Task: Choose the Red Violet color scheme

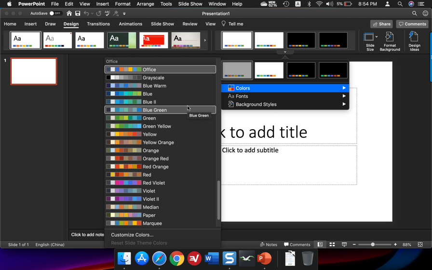Action: coord(160,183)
